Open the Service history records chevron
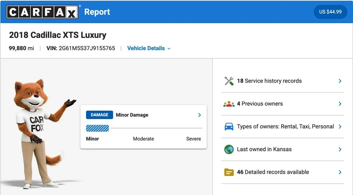This screenshot has width=353, height=195. [x=340, y=81]
